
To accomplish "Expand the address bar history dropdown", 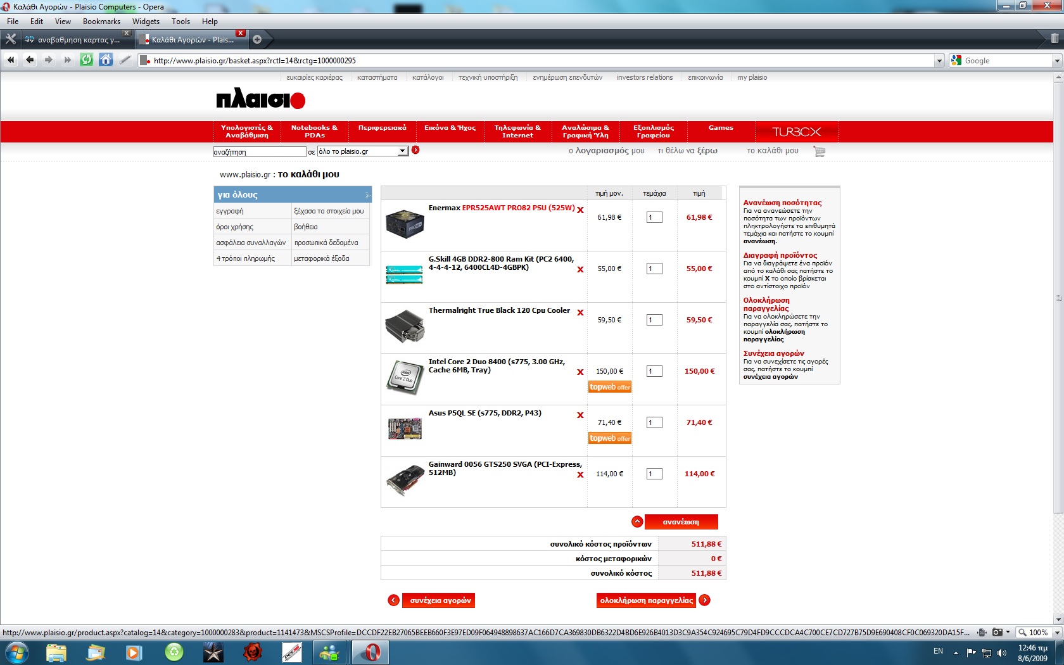I will click(939, 61).
